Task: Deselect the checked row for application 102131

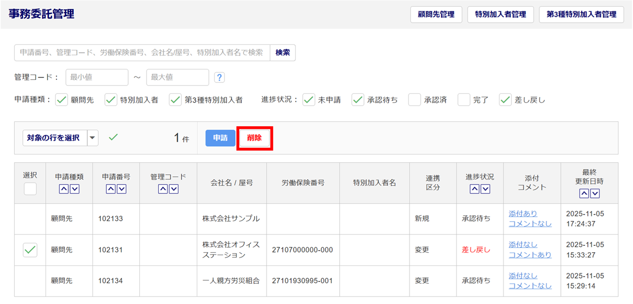Action: pos(30,250)
